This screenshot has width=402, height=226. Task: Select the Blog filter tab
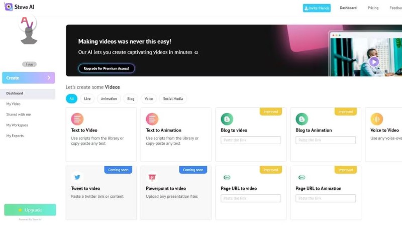[x=131, y=98]
